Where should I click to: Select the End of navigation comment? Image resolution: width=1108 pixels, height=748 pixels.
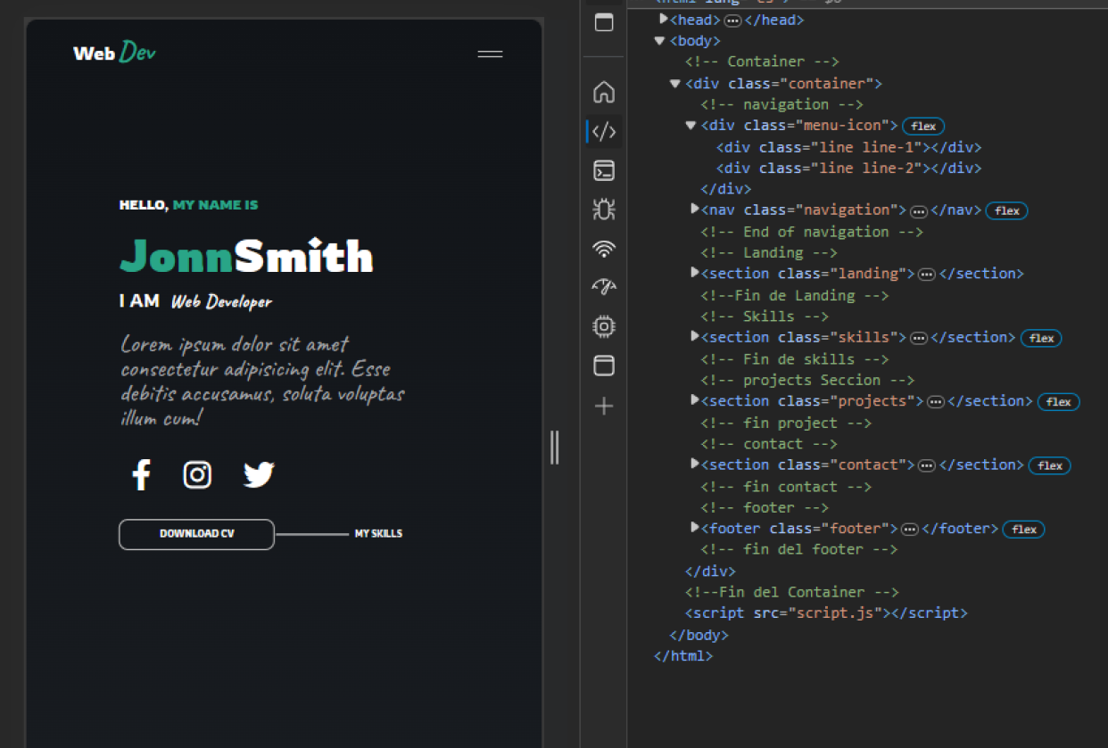812,232
